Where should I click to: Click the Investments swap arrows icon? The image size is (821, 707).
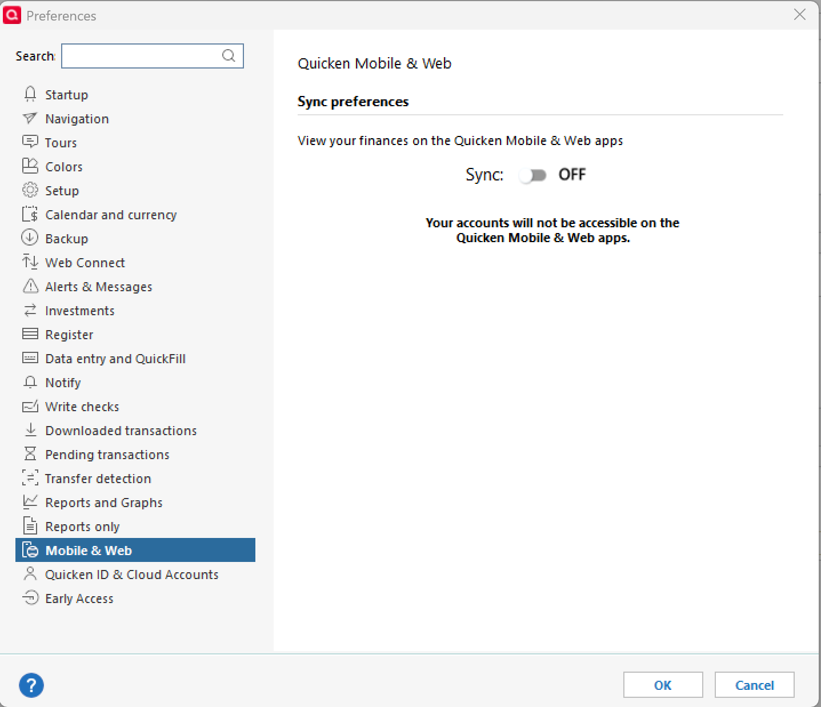tap(30, 310)
